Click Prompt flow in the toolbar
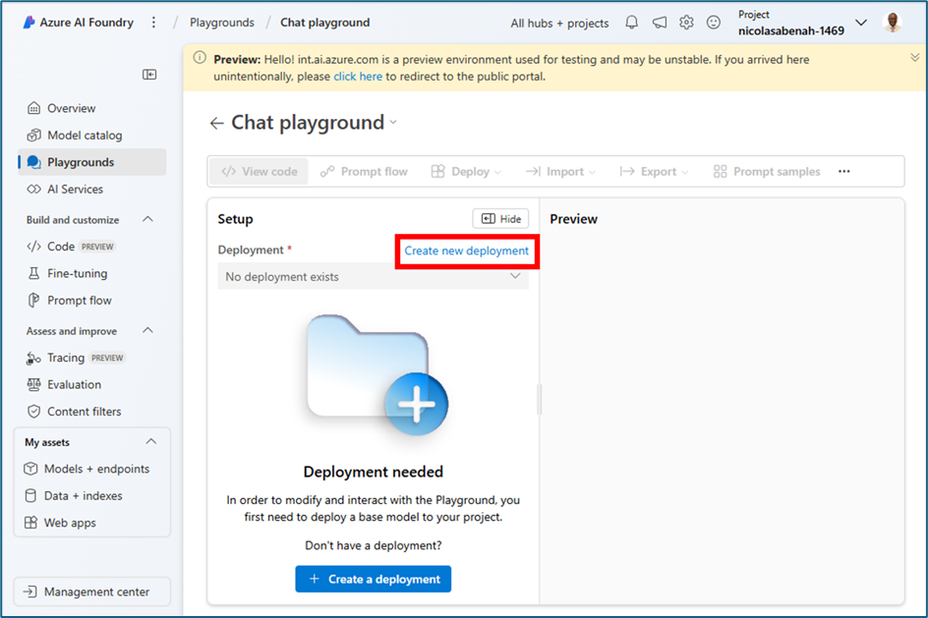 pyautogui.click(x=364, y=172)
